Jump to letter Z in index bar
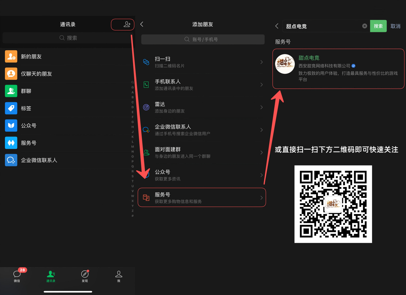 pos(133,211)
